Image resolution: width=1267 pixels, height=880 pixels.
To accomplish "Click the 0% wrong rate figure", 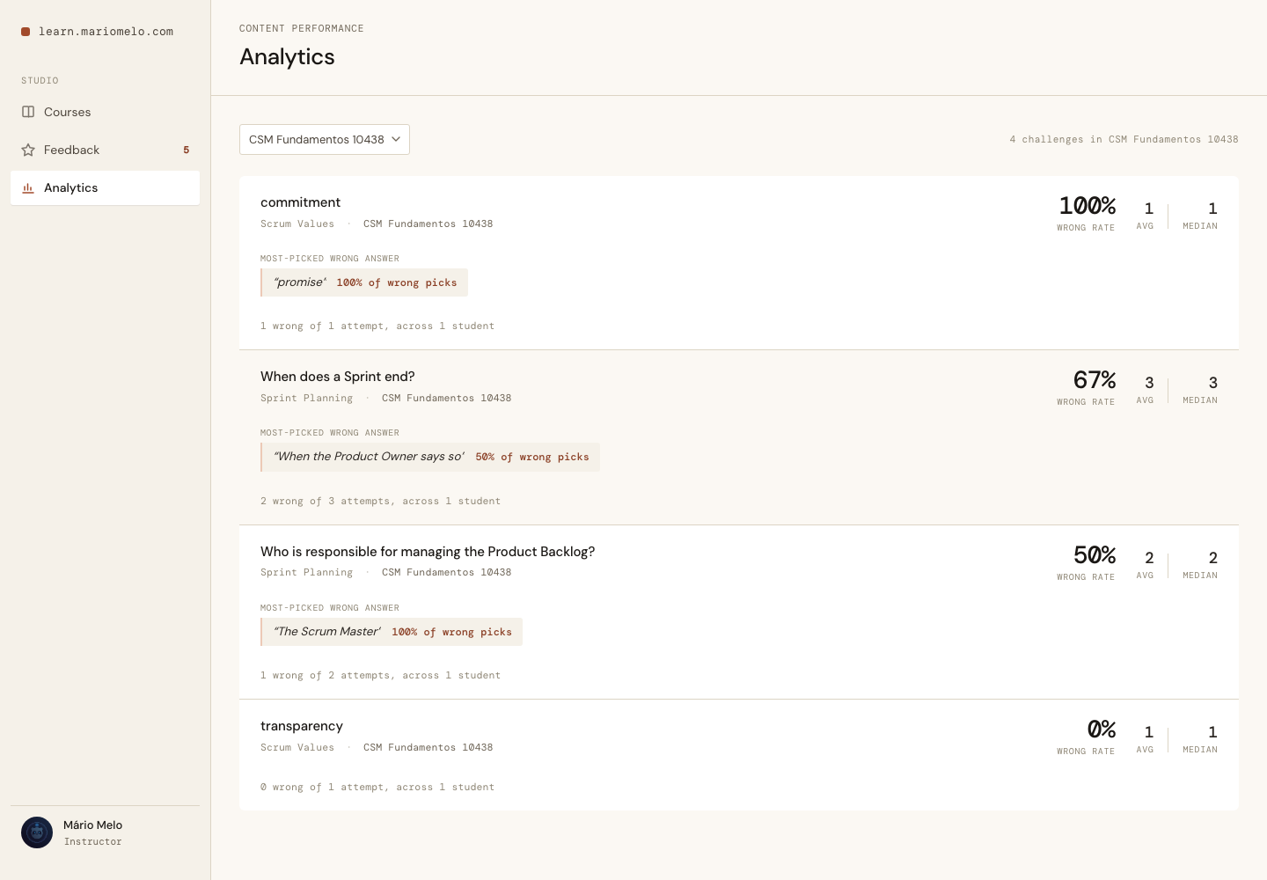I will click(x=1102, y=730).
